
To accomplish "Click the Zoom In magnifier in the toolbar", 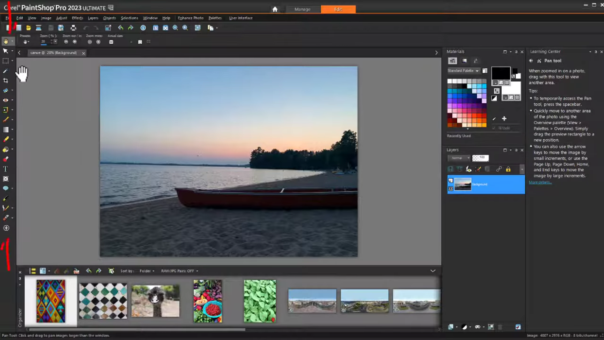I will (x=185, y=28).
